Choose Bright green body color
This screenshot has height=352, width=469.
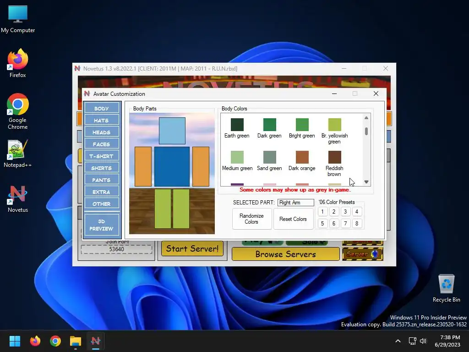pyautogui.click(x=302, y=125)
